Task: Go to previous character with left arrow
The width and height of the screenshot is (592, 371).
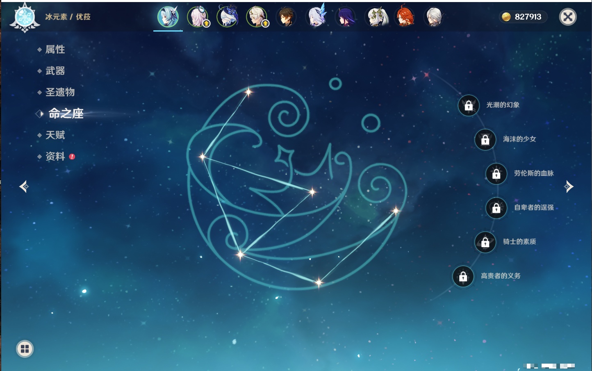Action: pyautogui.click(x=24, y=187)
